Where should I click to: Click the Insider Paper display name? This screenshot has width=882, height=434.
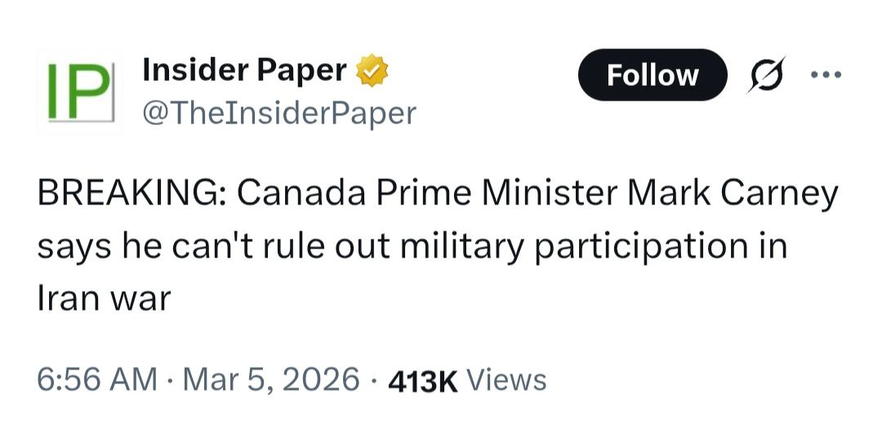244,71
